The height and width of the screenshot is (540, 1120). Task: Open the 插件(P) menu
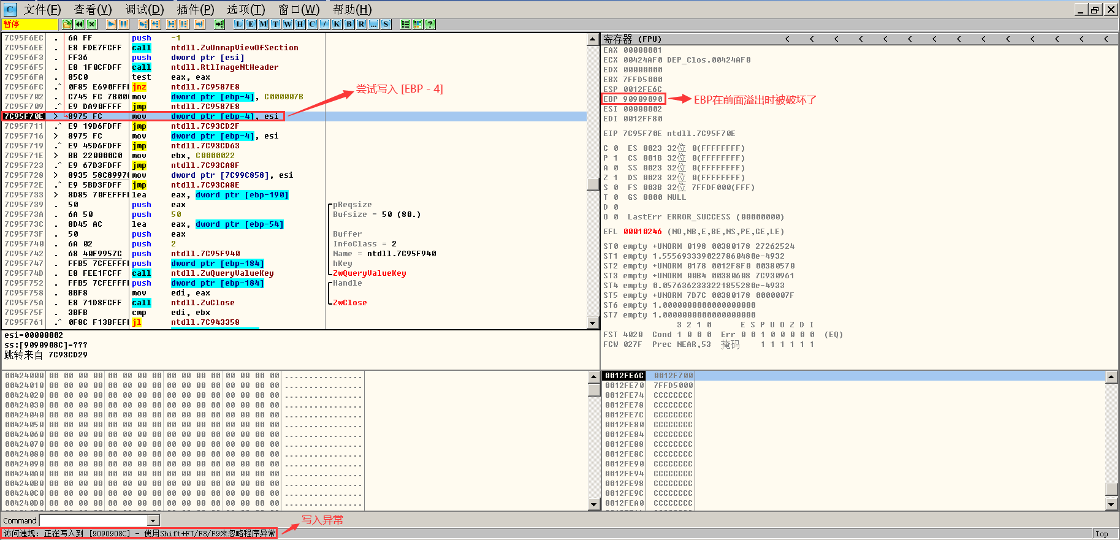click(195, 9)
